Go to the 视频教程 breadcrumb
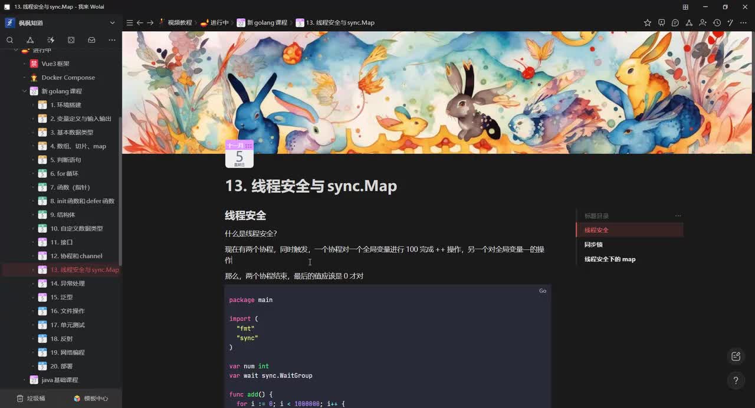Viewport: 755px width, 408px height. 175,22
